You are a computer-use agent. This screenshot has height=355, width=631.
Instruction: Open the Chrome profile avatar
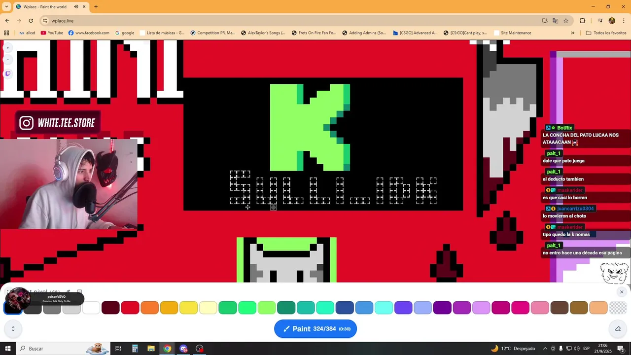tap(612, 21)
